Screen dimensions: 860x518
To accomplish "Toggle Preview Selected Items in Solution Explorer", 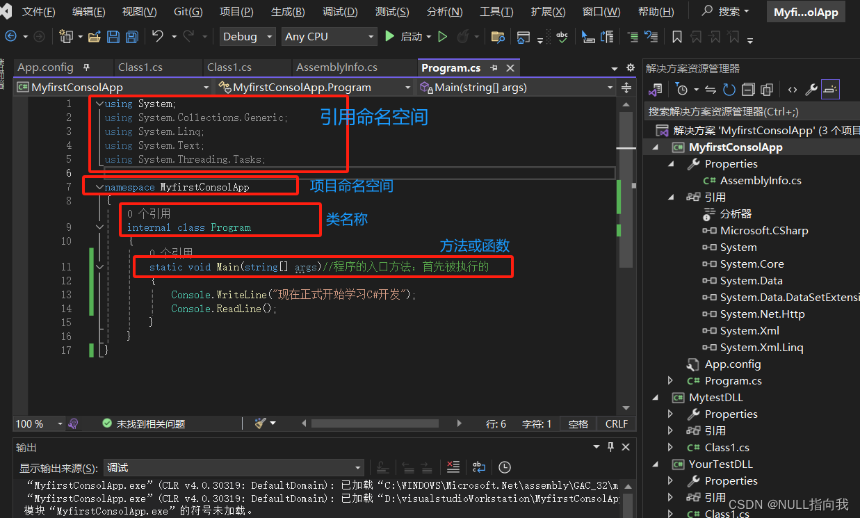I will 830,89.
